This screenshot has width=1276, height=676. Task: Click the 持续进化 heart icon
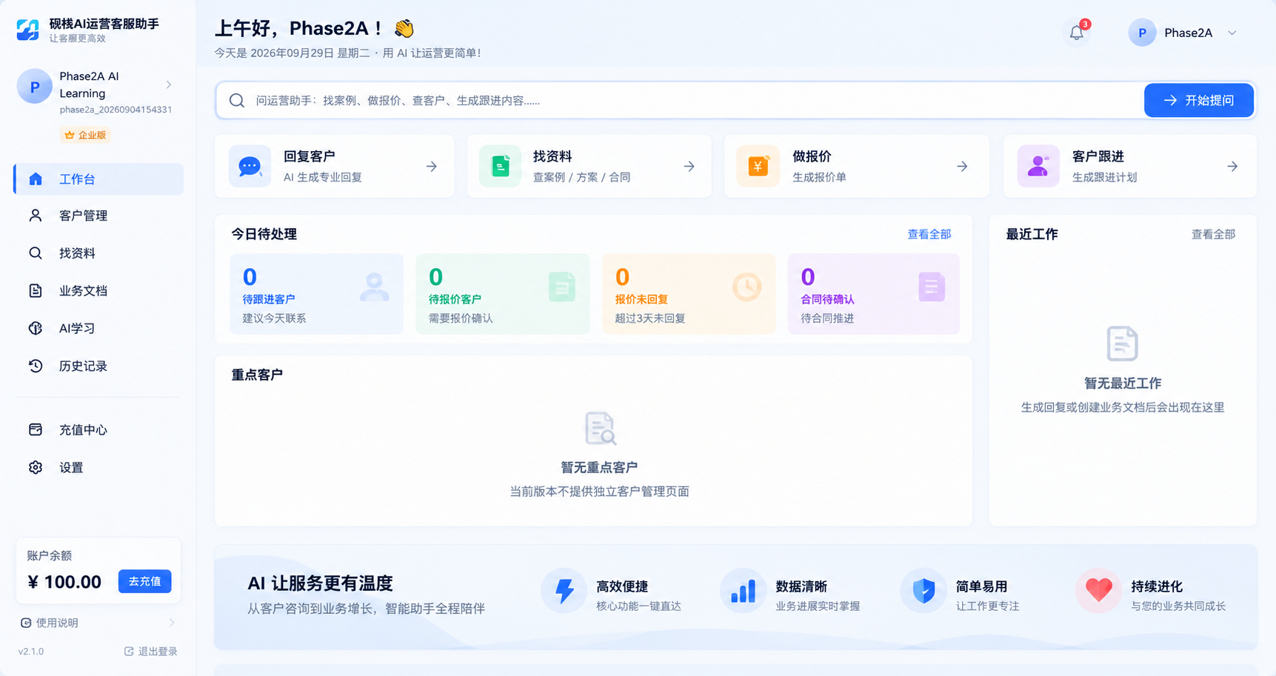(x=1098, y=591)
